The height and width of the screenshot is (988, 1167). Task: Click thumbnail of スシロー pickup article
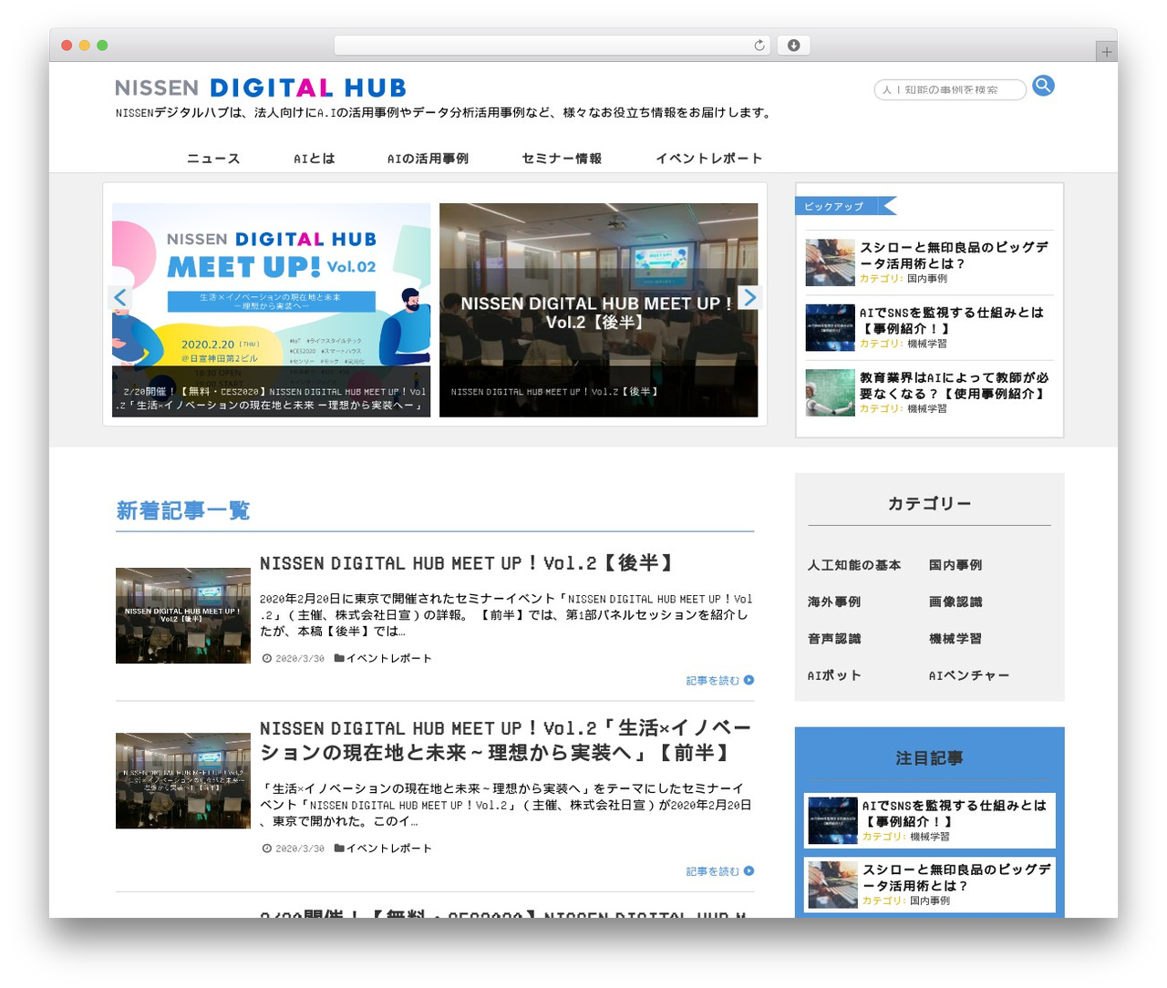tap(830, 262)
